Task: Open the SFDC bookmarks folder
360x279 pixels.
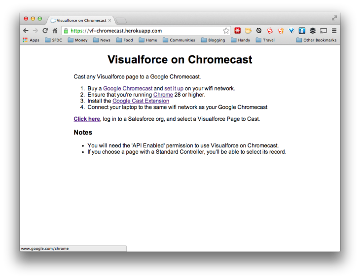Action: click(x=53, y=40)
